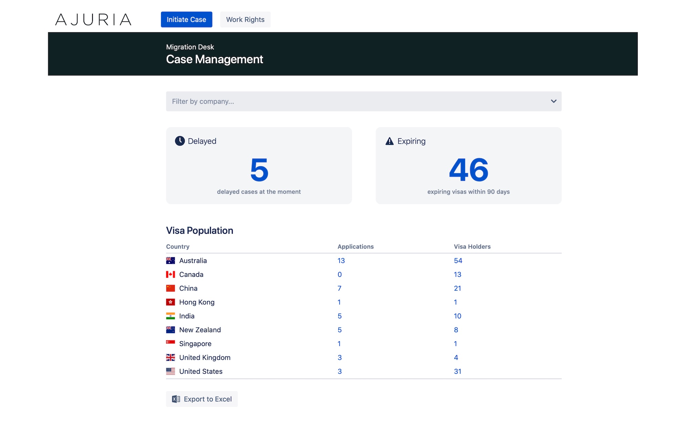This screenshot has height=445, width=688.
Task: Click the India flag icon
Action: pos(170,316)
